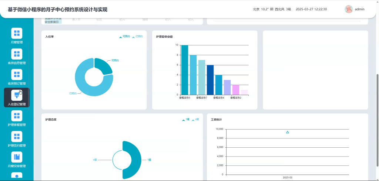Open the 客房信息管理 sidebar icon
Image resolution: width=379 pixels, height=181 pixels.
click(17, 54)
